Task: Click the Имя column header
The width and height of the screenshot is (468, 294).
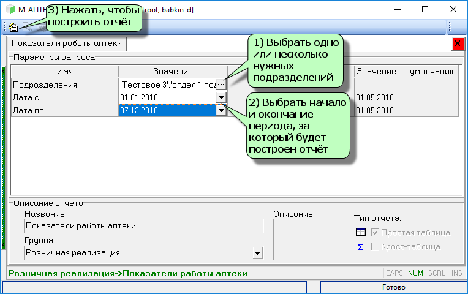Action: tap(65, 71)
